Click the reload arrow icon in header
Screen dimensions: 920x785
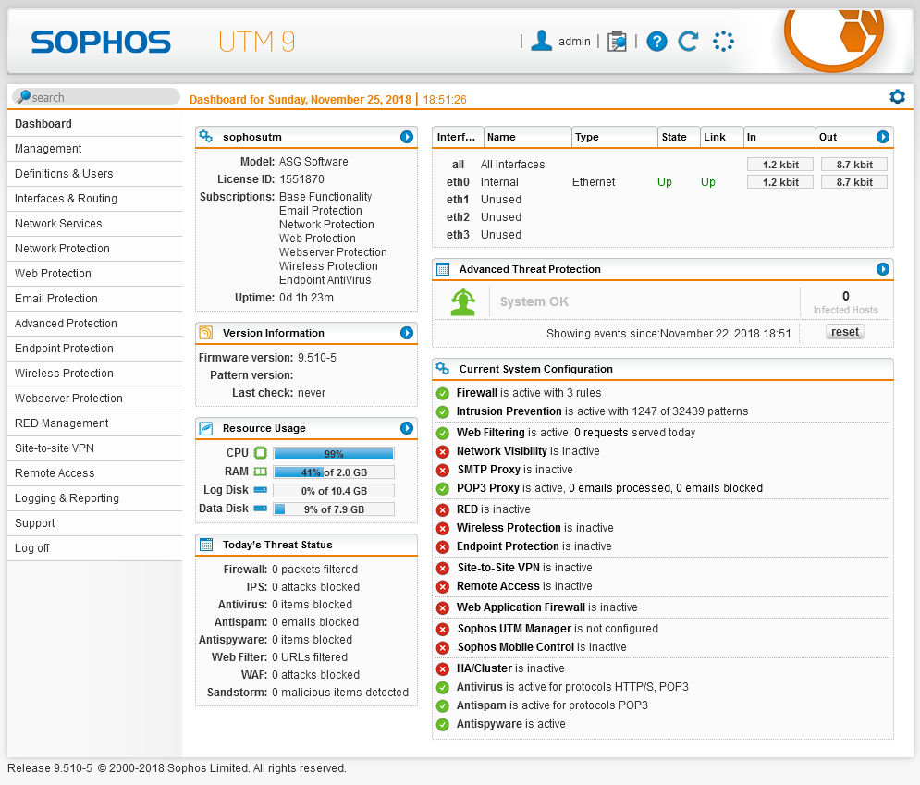click(688, 42)
